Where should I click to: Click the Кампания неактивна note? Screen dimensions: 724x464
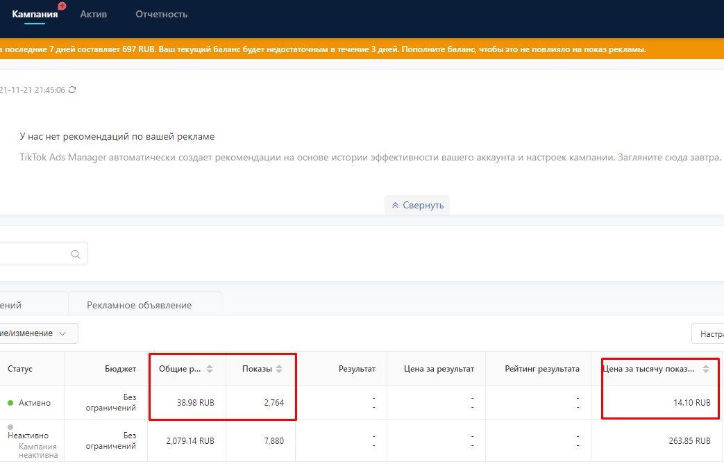click(38, 451)
